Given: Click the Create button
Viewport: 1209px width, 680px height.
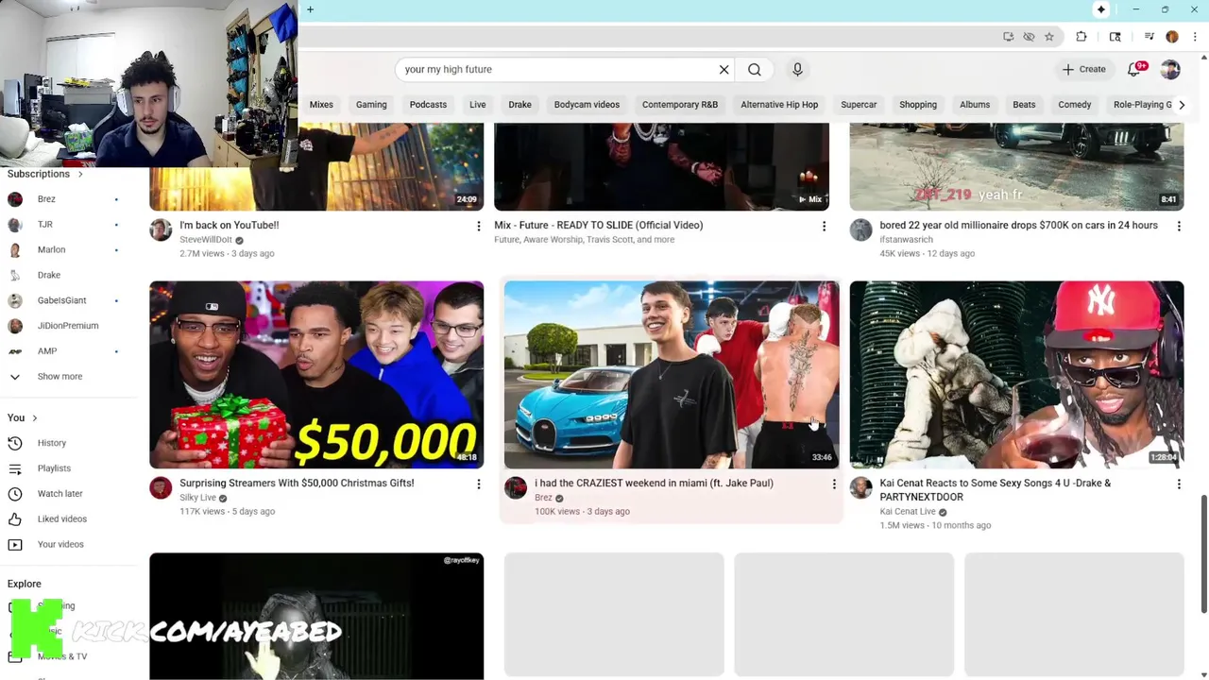Looking at the screenshot, I should pos(1083,69).
